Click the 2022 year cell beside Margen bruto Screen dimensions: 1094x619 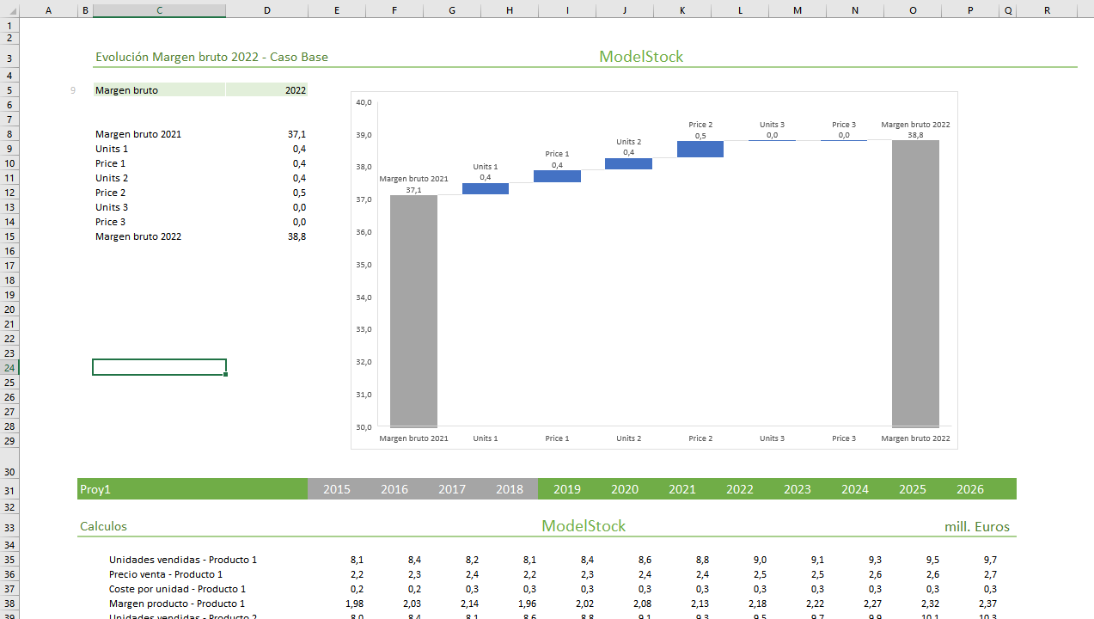(266, 90)
